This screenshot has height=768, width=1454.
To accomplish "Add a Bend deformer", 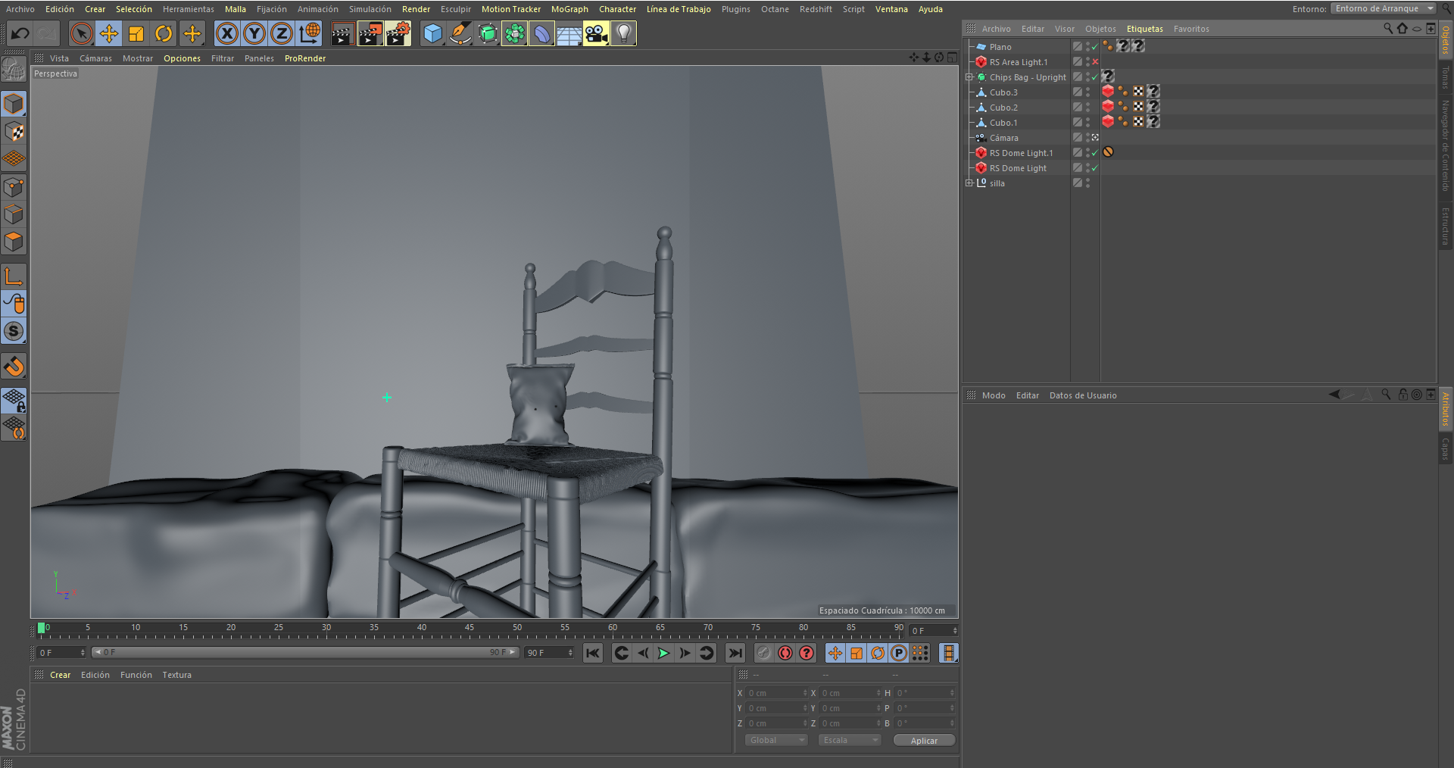I will [542, 33].
